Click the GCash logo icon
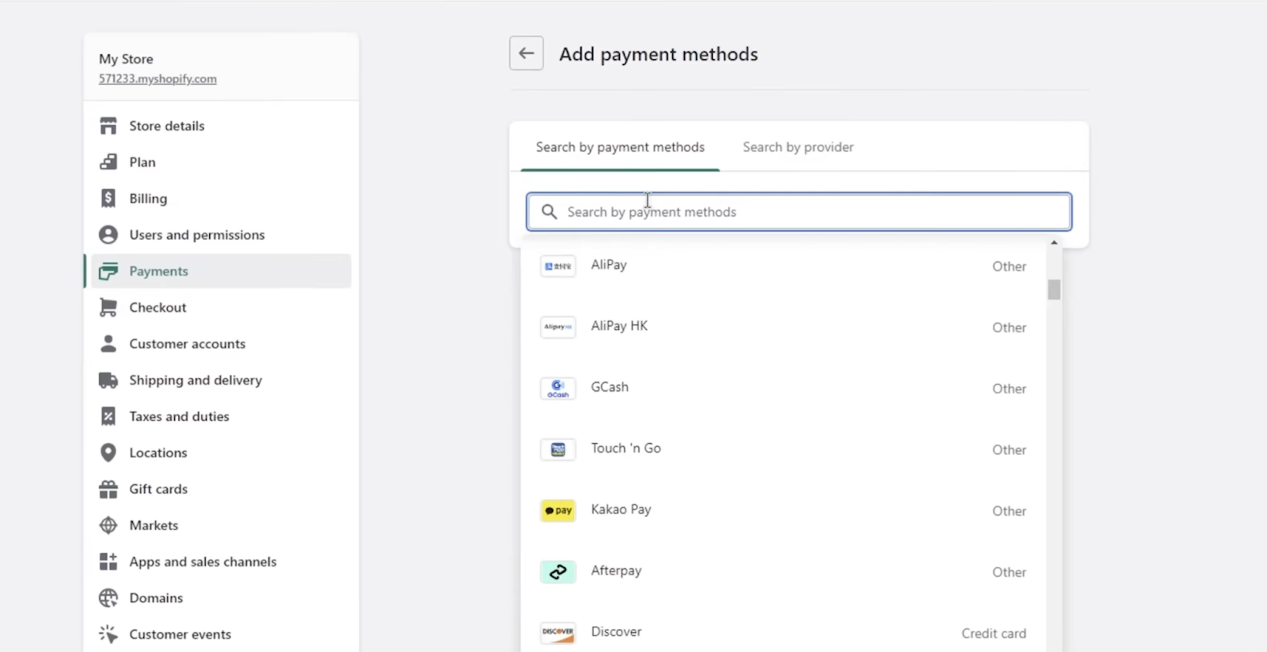The width and height of the screenshot is (1267, 652). [x=558, y=389]
